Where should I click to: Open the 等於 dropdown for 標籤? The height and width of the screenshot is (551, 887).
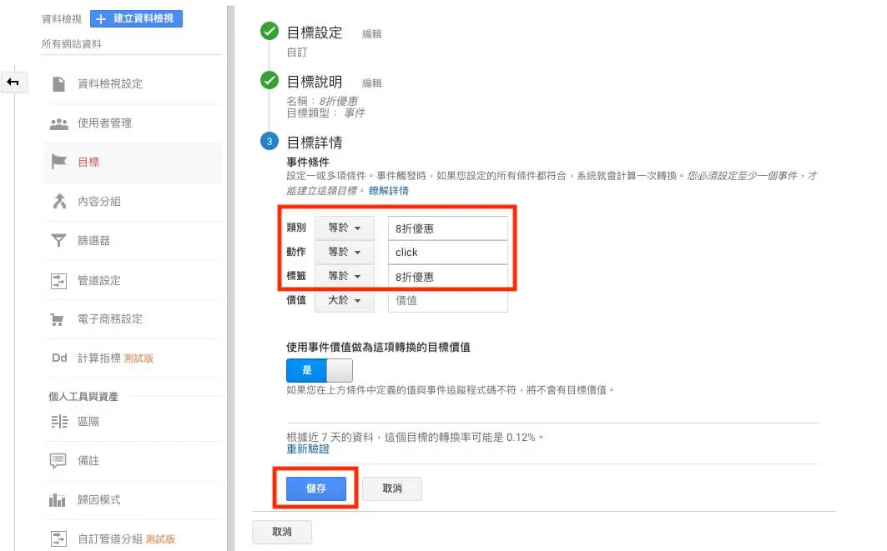[x=344, y=277]
